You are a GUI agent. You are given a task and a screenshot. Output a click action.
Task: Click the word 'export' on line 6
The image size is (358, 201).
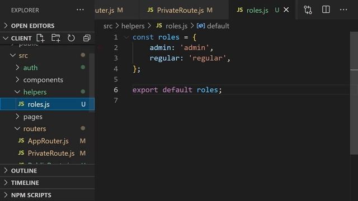point(145,90)
